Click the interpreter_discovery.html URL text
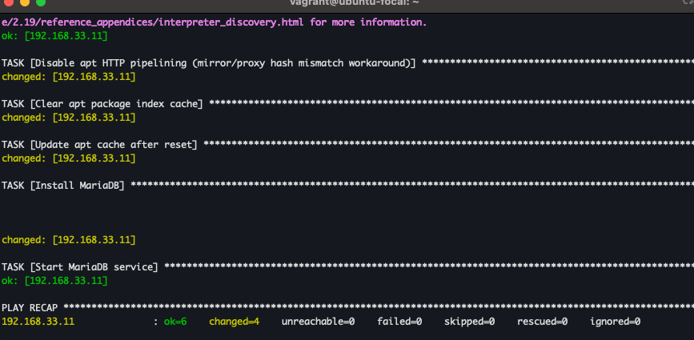 153,22
